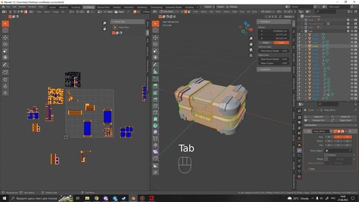Select the UV Pinch sculpt tool
Viewport: 359px width, 202px height.
5,93
